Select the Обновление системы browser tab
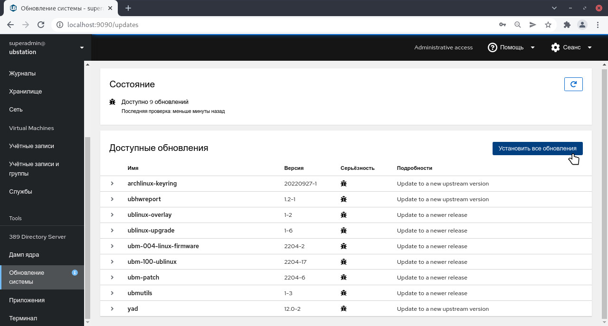Viewport: 608px width, 326px height. coord(61,9)
